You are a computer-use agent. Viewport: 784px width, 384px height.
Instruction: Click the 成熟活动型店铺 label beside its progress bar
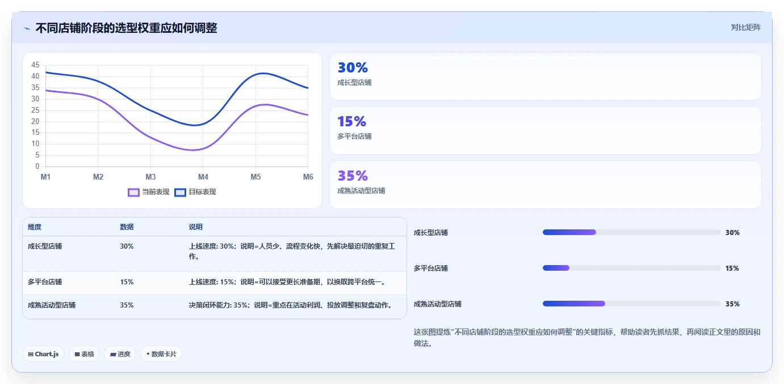[438, 304]
